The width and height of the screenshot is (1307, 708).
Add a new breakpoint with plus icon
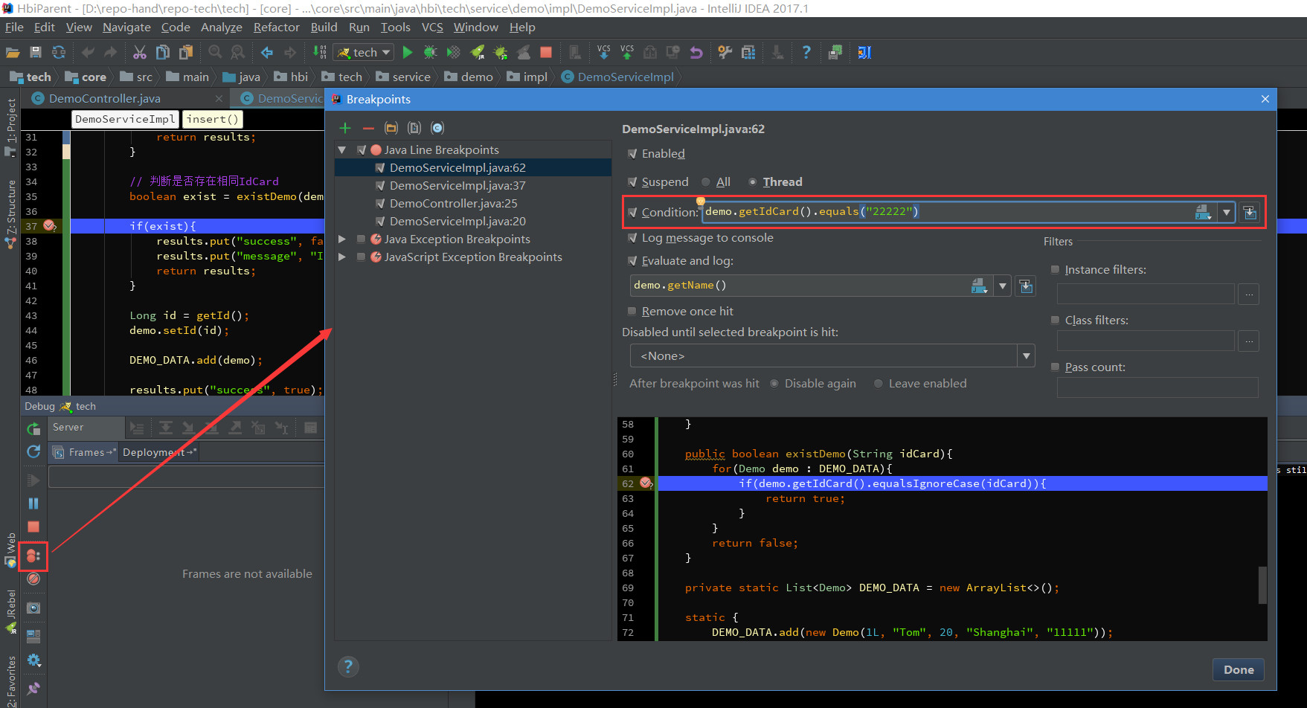[345, 128]
